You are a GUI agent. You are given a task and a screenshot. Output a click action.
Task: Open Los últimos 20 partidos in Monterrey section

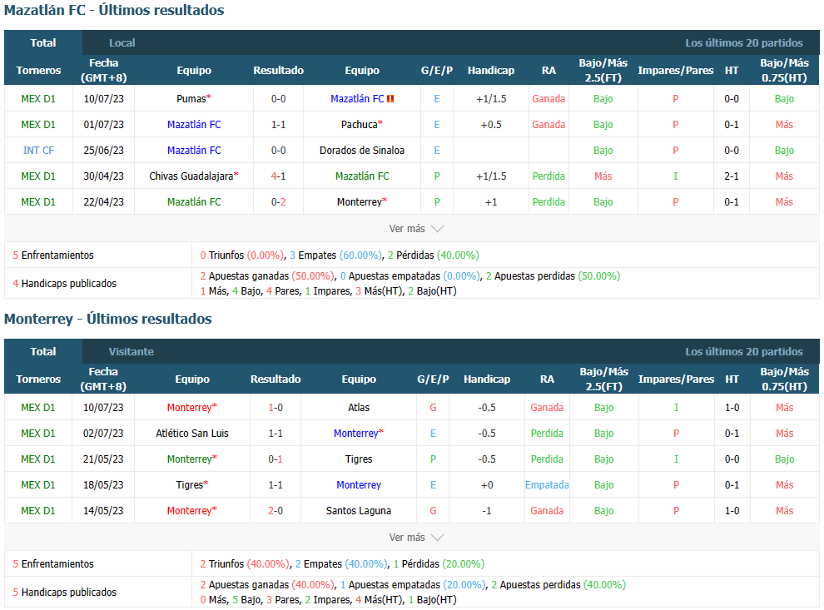(743, 351)
